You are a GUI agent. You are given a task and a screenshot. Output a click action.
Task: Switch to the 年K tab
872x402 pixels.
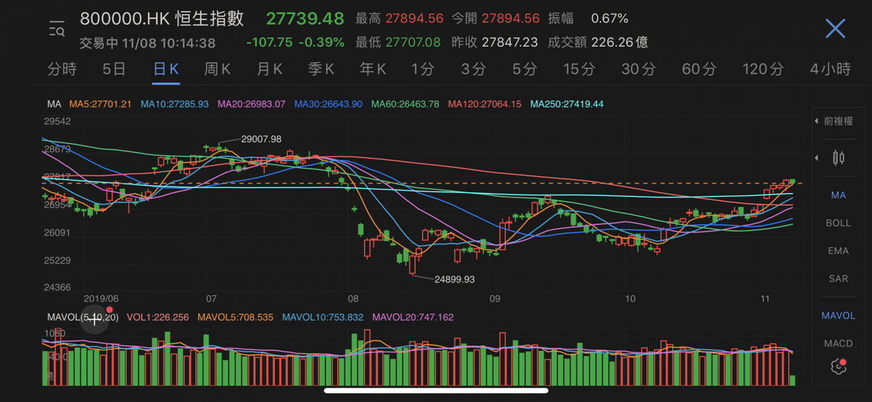click(x=373, y=70)
